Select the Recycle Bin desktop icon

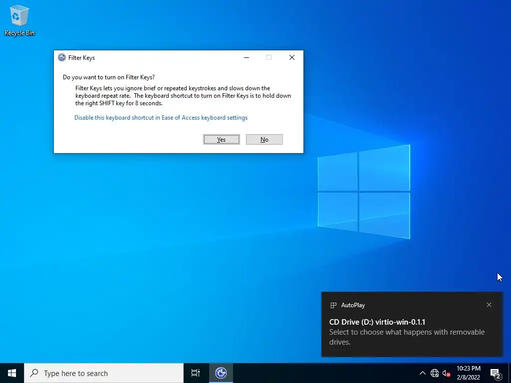(19, 20)
